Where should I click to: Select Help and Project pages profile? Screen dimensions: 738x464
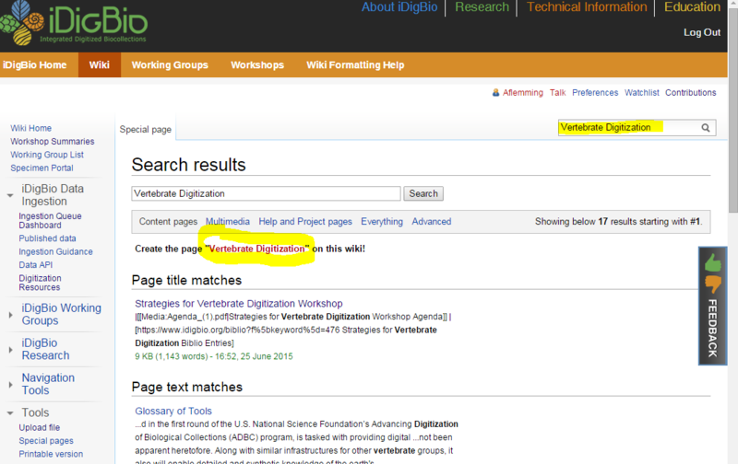coord(305,222)
